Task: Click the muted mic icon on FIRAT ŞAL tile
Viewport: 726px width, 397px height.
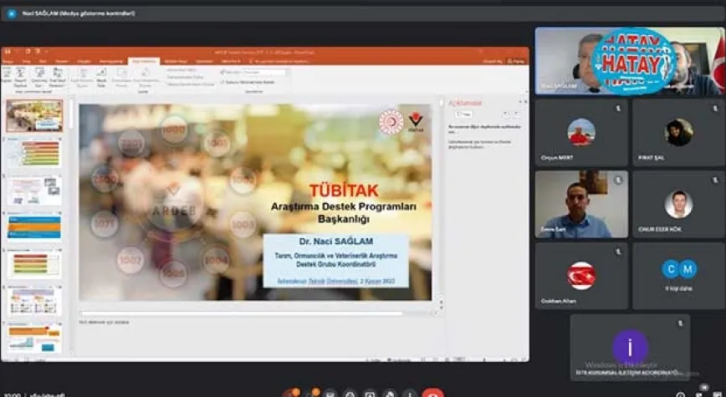Action: [715, 109]
